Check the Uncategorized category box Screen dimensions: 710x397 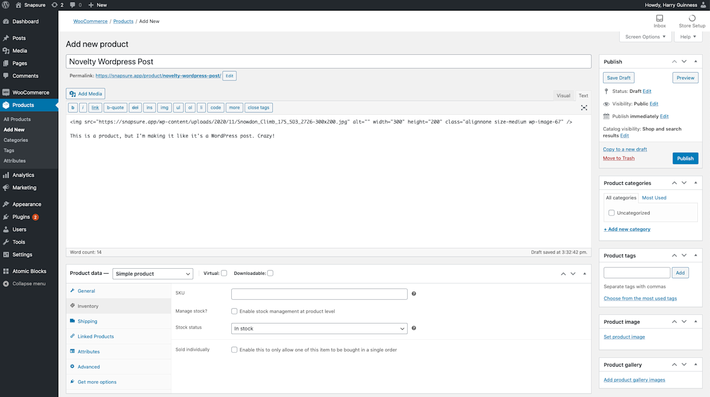tap(612, 213)
